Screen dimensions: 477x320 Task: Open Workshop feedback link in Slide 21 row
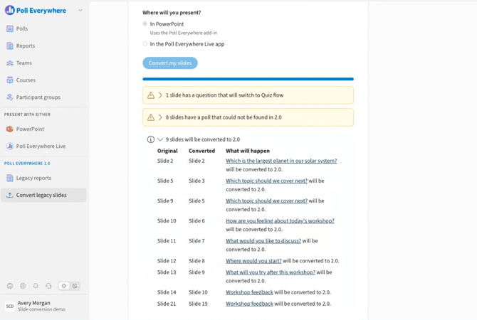249,304
